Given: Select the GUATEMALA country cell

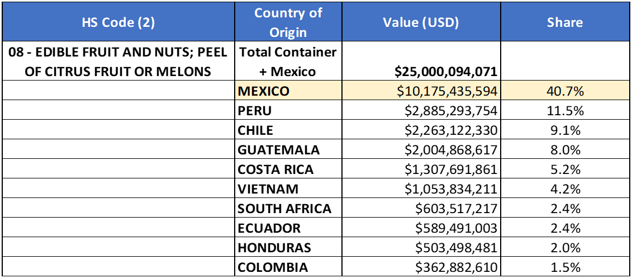Looking at the screenshot, I should click(288, 149).
